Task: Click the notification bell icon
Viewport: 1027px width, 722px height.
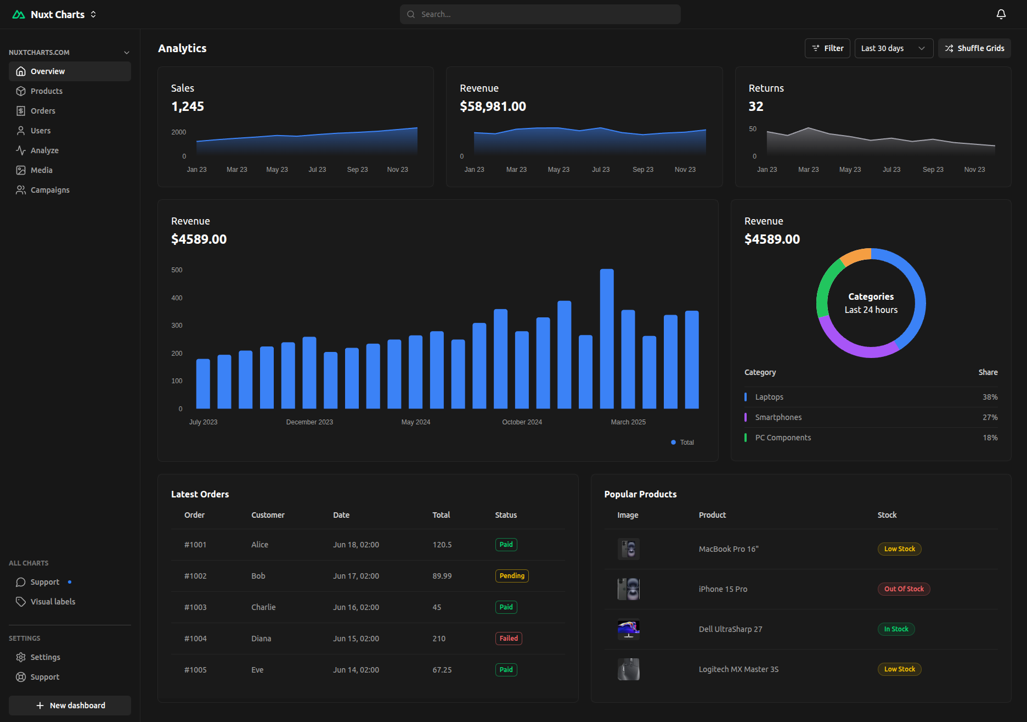Action: pos(1001,14)
